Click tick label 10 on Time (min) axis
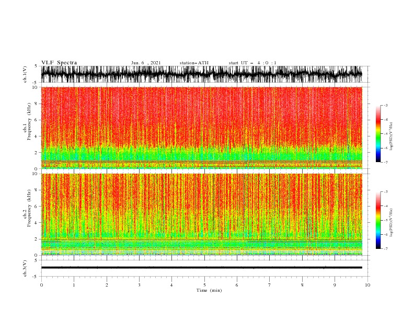 [367, 285]
